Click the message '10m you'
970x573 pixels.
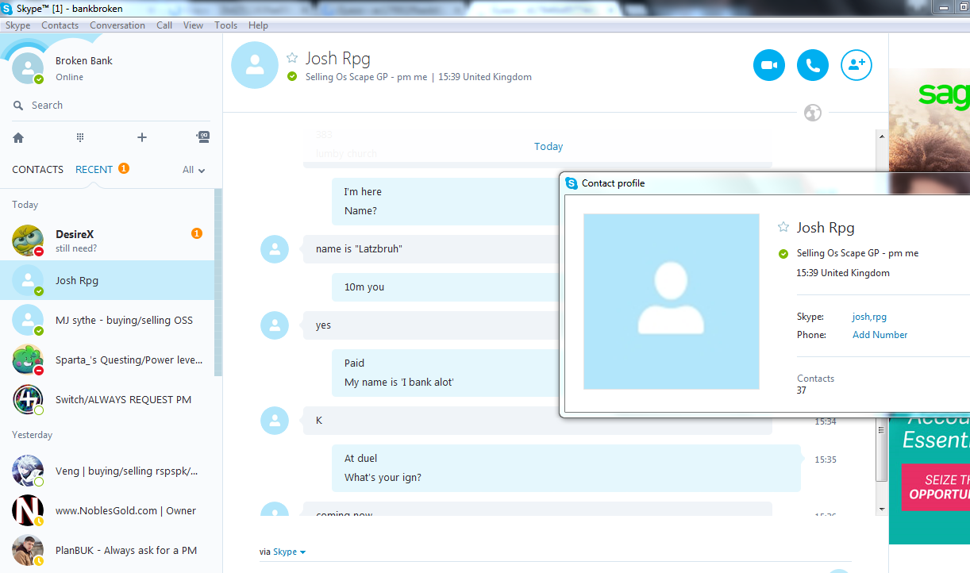364,287
